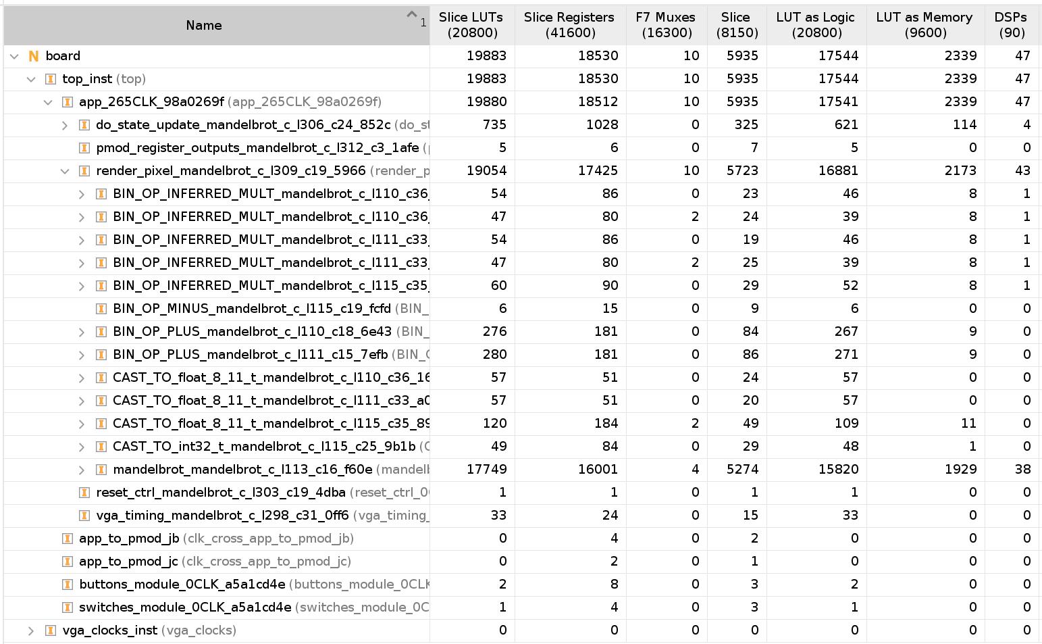Click the app_265CLK_98a0269f module icon
Viewport: 1042px width, 644px height.
pos(68,102)
